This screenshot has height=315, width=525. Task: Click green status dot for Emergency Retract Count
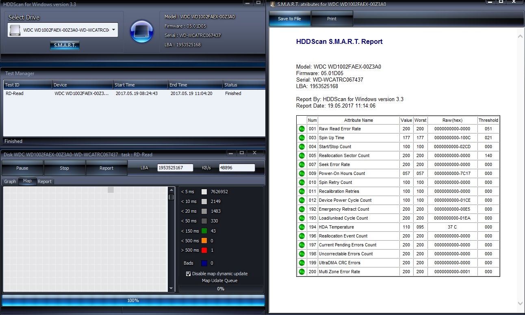[302, 209]
